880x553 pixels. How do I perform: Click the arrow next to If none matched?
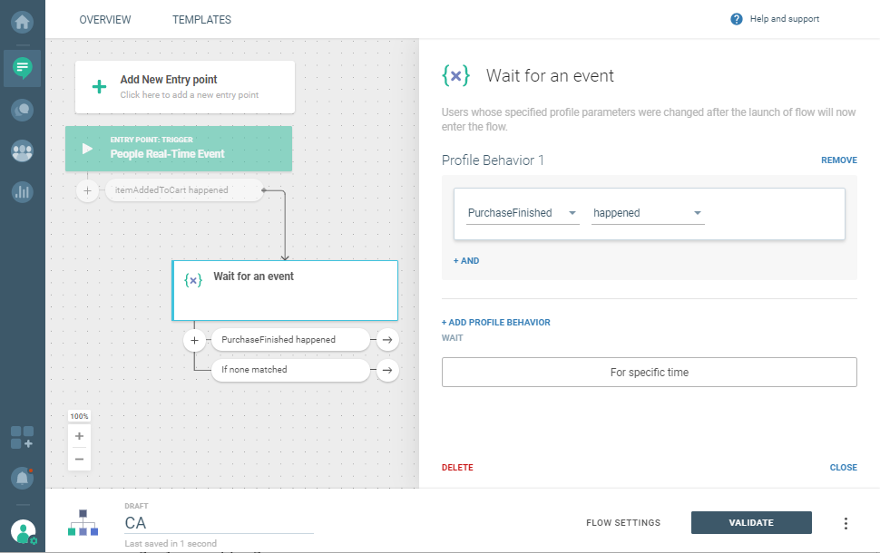pos(387,370)
